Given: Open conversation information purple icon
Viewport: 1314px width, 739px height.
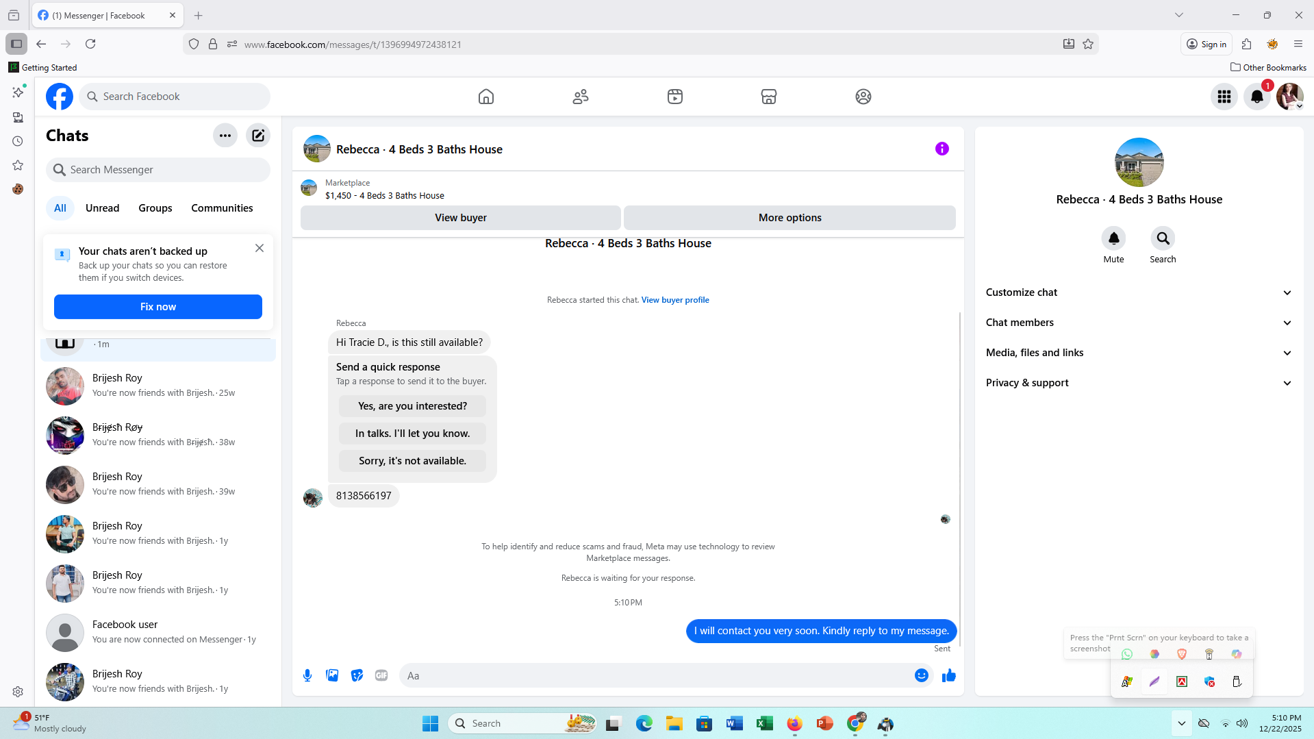Looking at the screenshot, I should [942, 149].
